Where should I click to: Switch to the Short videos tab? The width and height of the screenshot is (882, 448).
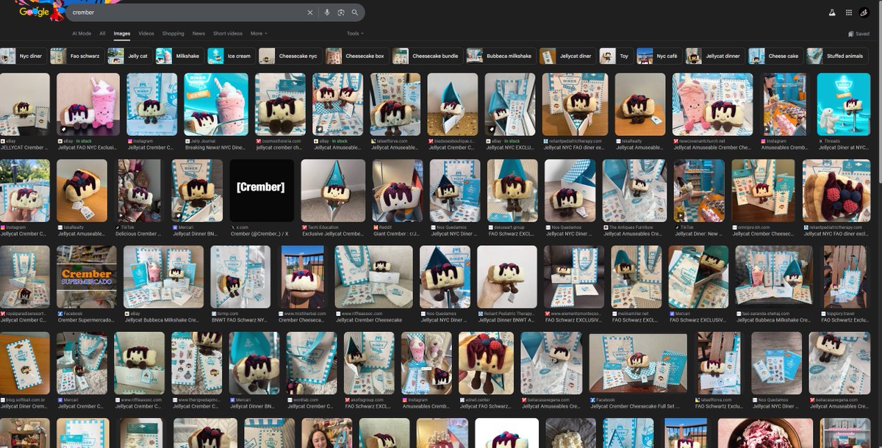(228, 34)
